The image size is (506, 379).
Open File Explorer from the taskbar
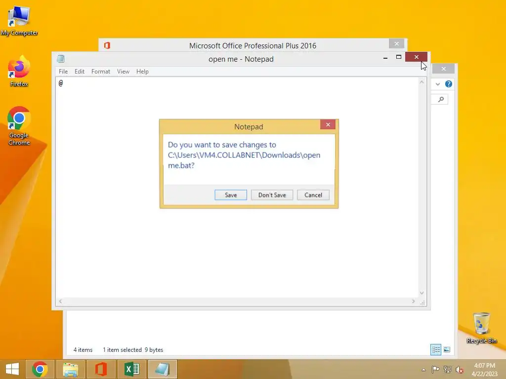tap(70, 369)
